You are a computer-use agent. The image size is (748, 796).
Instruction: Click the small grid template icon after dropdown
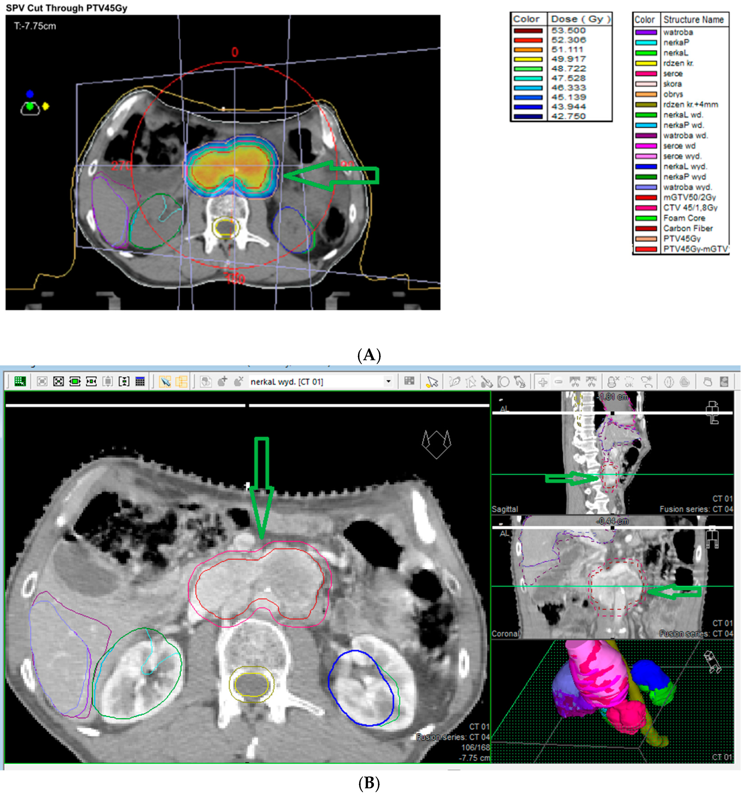pos(409,381)
